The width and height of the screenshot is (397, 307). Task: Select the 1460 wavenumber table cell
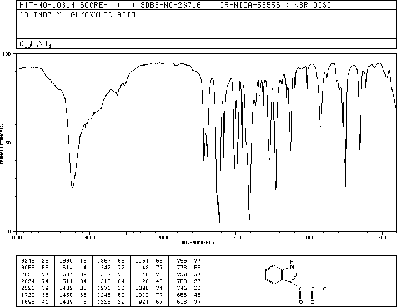66,295
